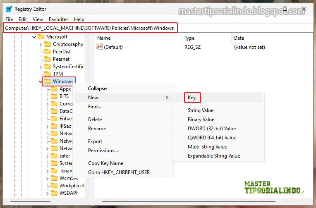The width and height of the screenshot is (316, 208).
Task: Choose Delete in context menu
Action: click(x=123, y=120)
